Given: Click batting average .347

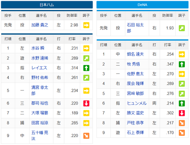Looking at the screenshot, I should tap(170, 64).
